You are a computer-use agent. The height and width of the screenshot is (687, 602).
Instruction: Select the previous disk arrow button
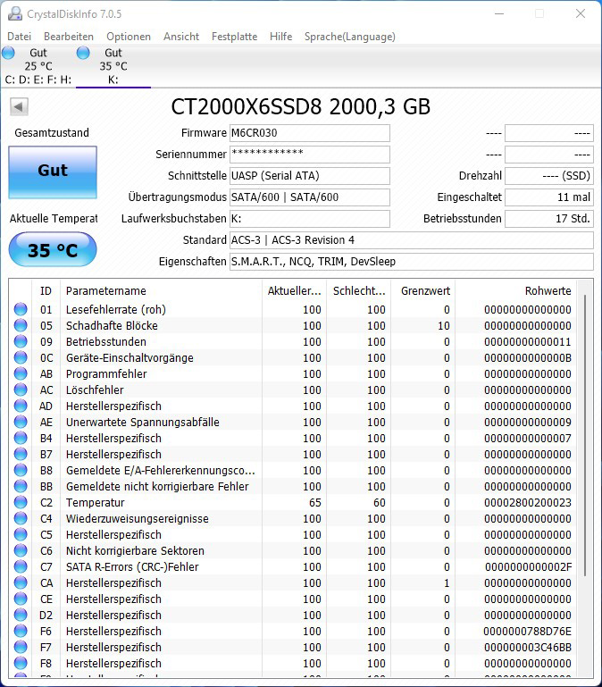point(19,106)
